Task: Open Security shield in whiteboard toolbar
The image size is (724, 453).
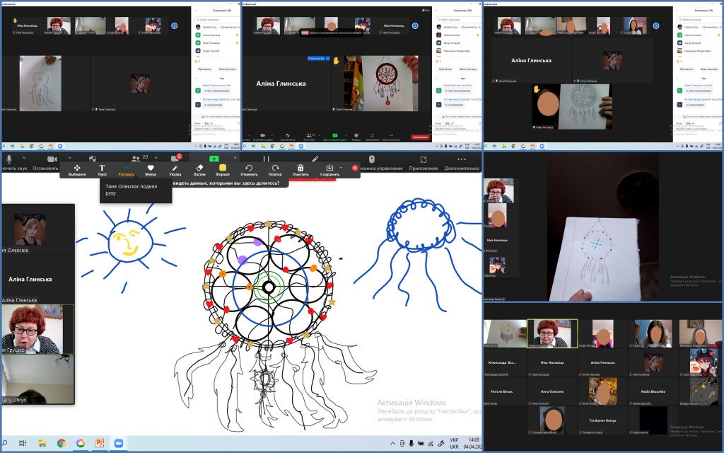Action: click(x=93, y=159)
